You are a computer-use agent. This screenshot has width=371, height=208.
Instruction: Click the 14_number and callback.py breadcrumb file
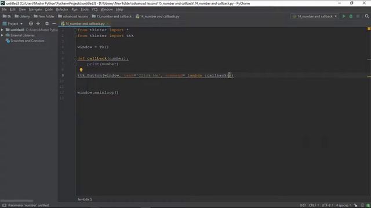pos(158,16)
